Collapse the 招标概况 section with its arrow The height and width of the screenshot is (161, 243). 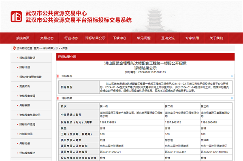pos(232,76)
